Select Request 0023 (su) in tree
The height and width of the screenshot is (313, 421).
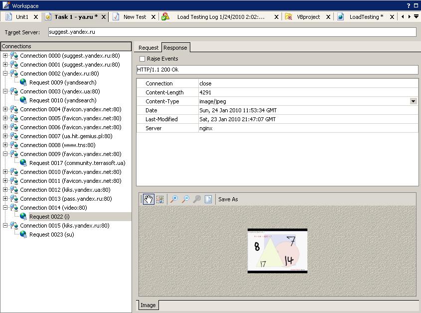point(51,235)
